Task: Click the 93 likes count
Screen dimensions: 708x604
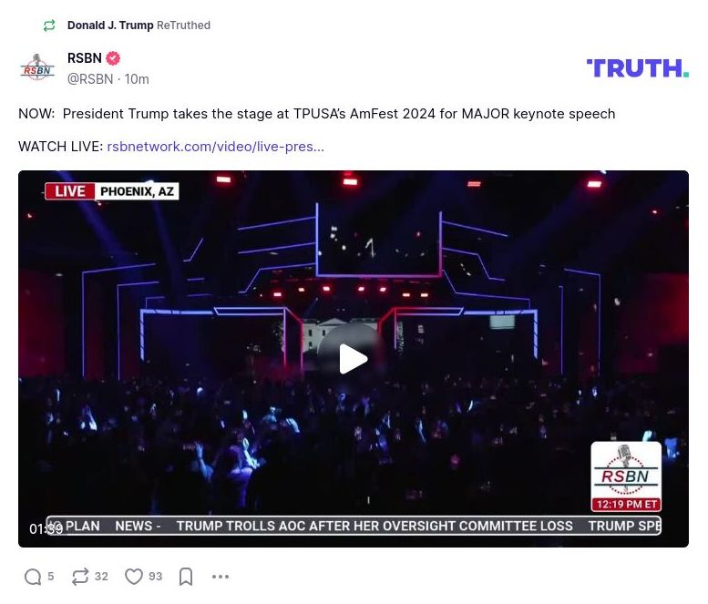Action: point(155,577)
